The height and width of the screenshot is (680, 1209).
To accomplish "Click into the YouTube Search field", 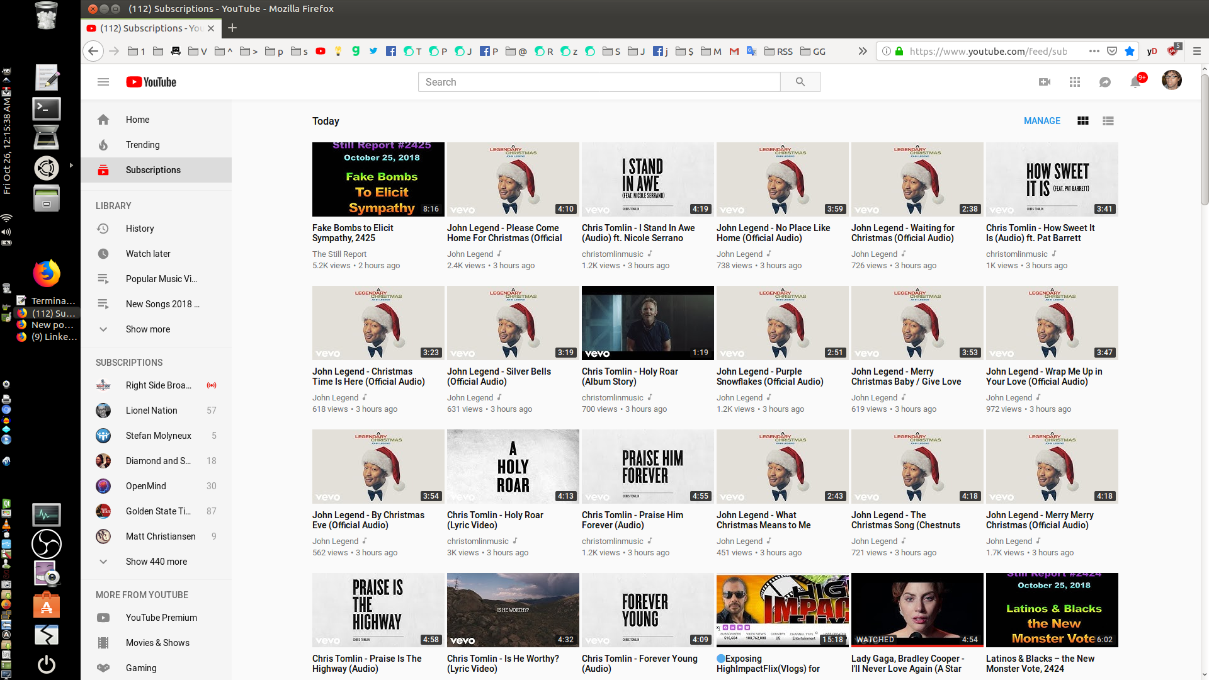I will (599, 82).
